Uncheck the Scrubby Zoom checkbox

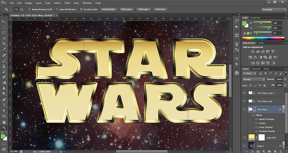[81, 9]
